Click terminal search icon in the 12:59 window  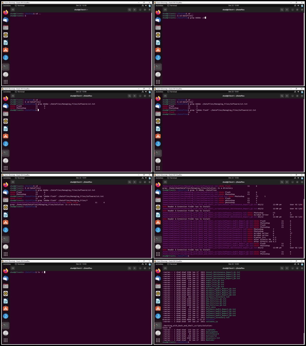(x=129, y=10)
